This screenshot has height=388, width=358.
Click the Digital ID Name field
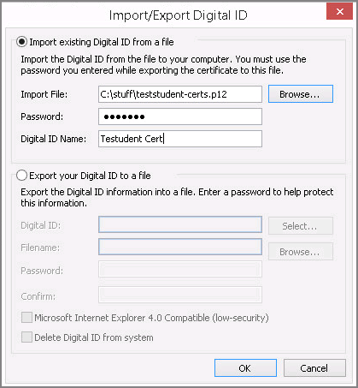(180, 139)
